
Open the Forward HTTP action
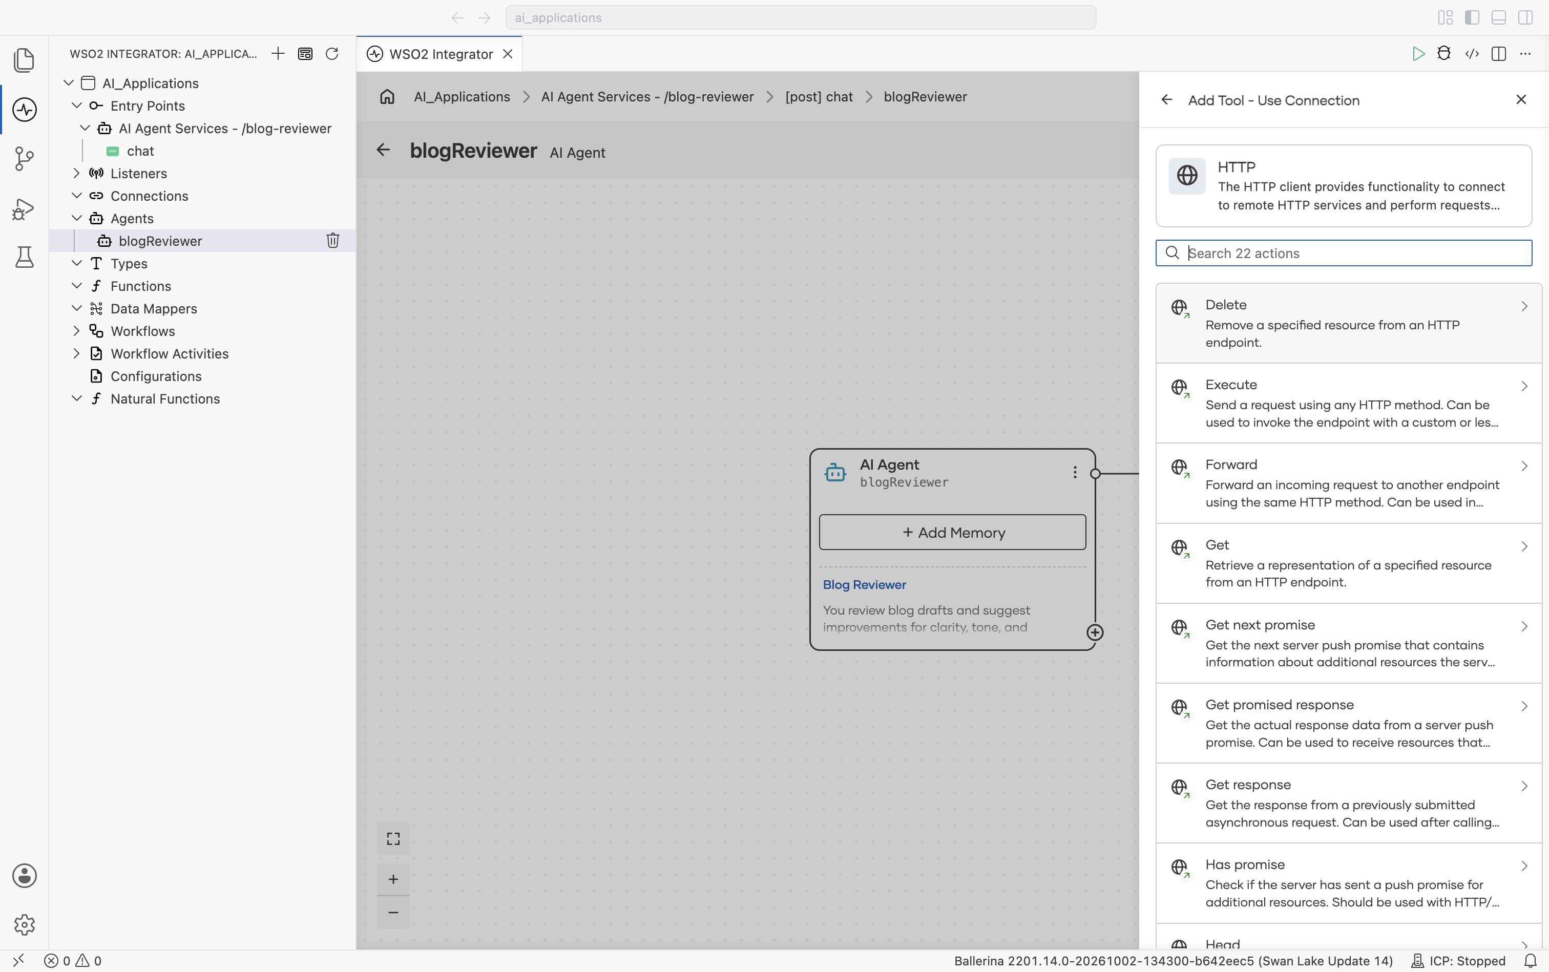click(1348, 483)
